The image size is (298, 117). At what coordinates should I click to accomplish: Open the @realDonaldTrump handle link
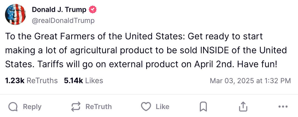point(63,20)
